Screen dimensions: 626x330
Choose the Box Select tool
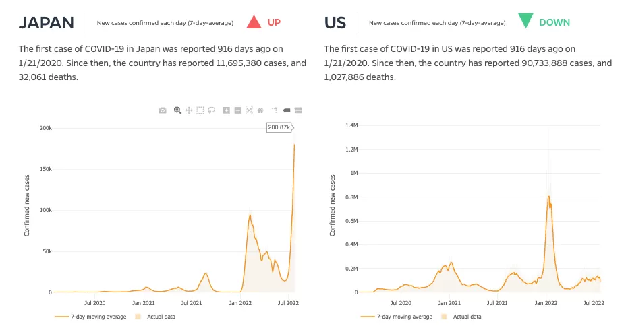pyautogui.click(x=200, y=110)
